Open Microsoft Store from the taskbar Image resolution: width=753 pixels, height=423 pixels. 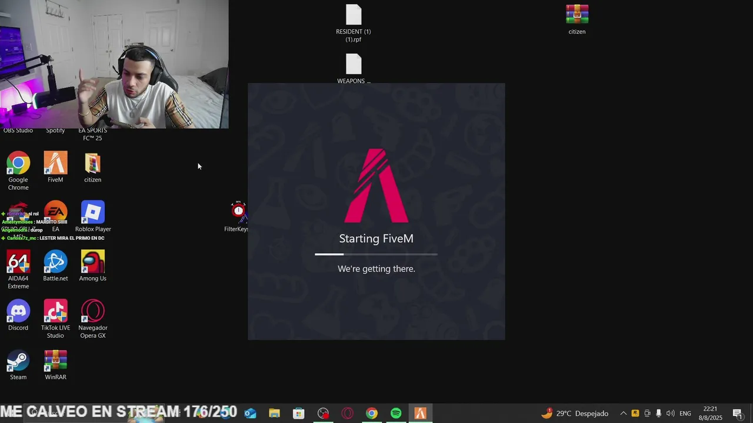click(298, 414)
